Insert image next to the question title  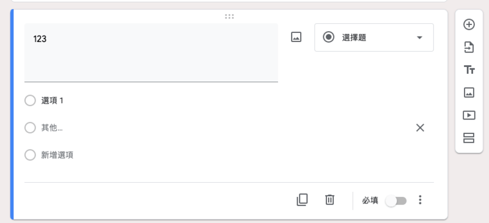coord(296,37)
